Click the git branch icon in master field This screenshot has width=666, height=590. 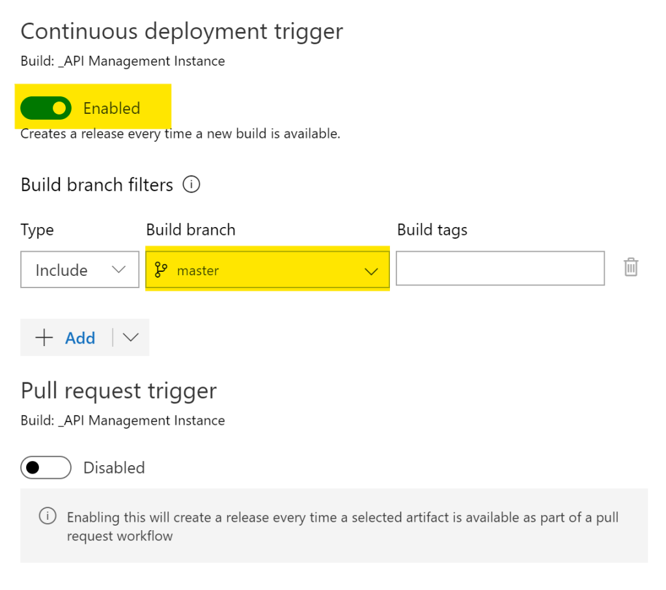click(x=161, y=270)
